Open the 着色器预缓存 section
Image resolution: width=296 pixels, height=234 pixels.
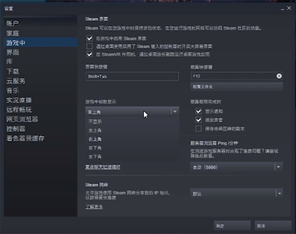[25, 139]
